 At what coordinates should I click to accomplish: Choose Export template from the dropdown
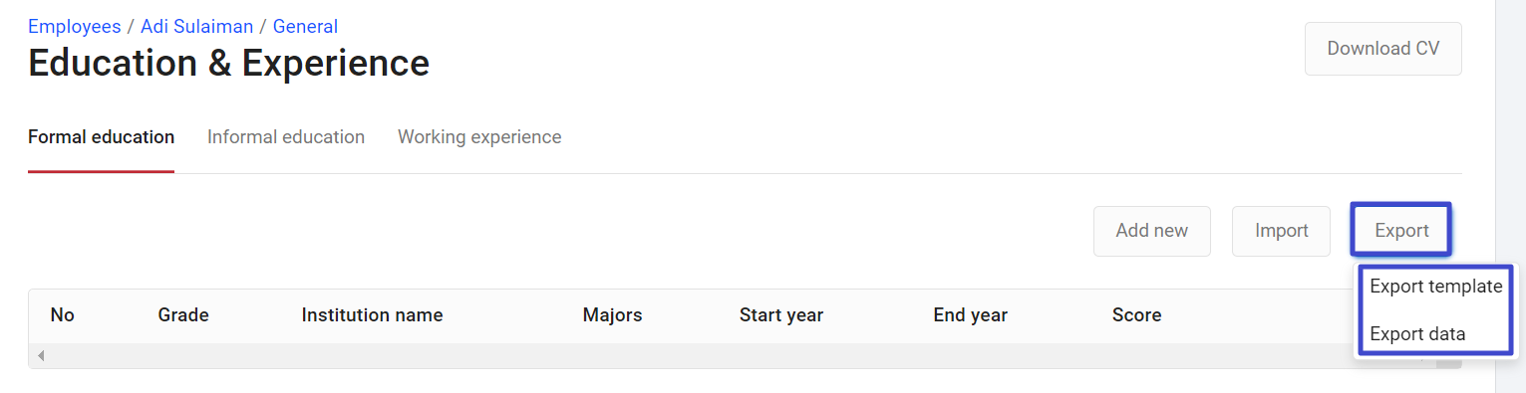click(x=1435, y=287)
